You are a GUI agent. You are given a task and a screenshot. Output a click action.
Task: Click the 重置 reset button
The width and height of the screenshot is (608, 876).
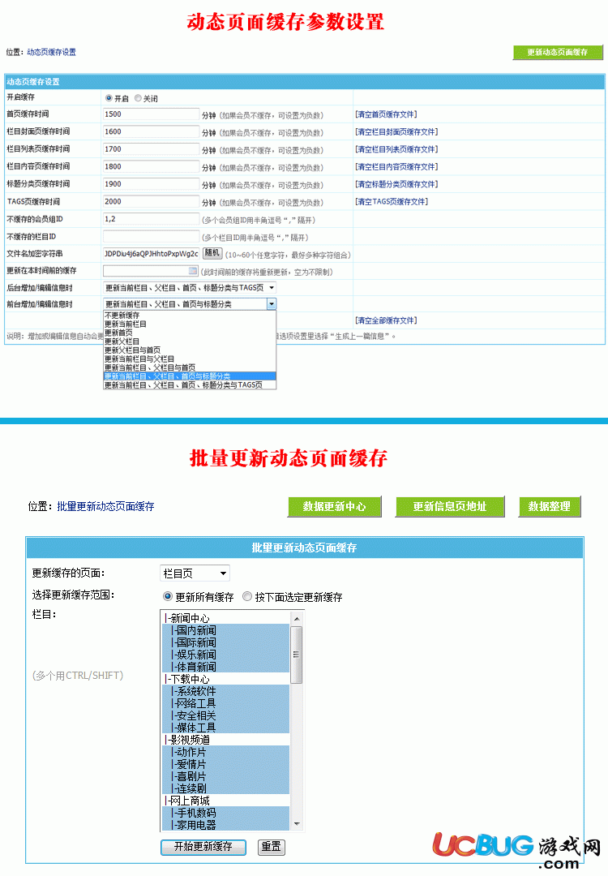(x=272, y=847)
